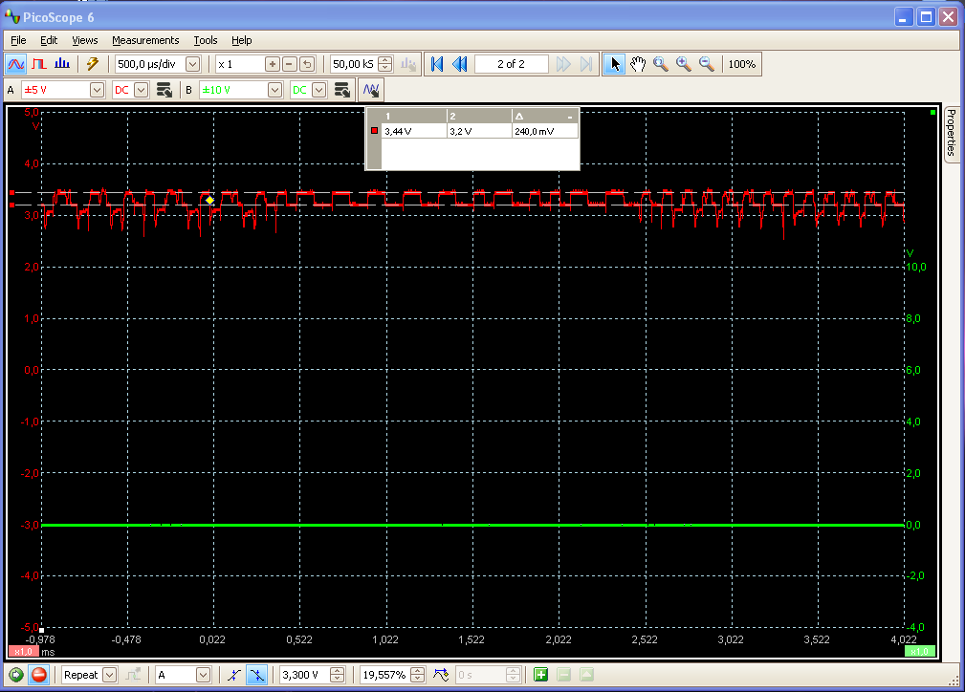
Task: Open timebase 500,0 µs/div dropdown
Action: [192, 64]
